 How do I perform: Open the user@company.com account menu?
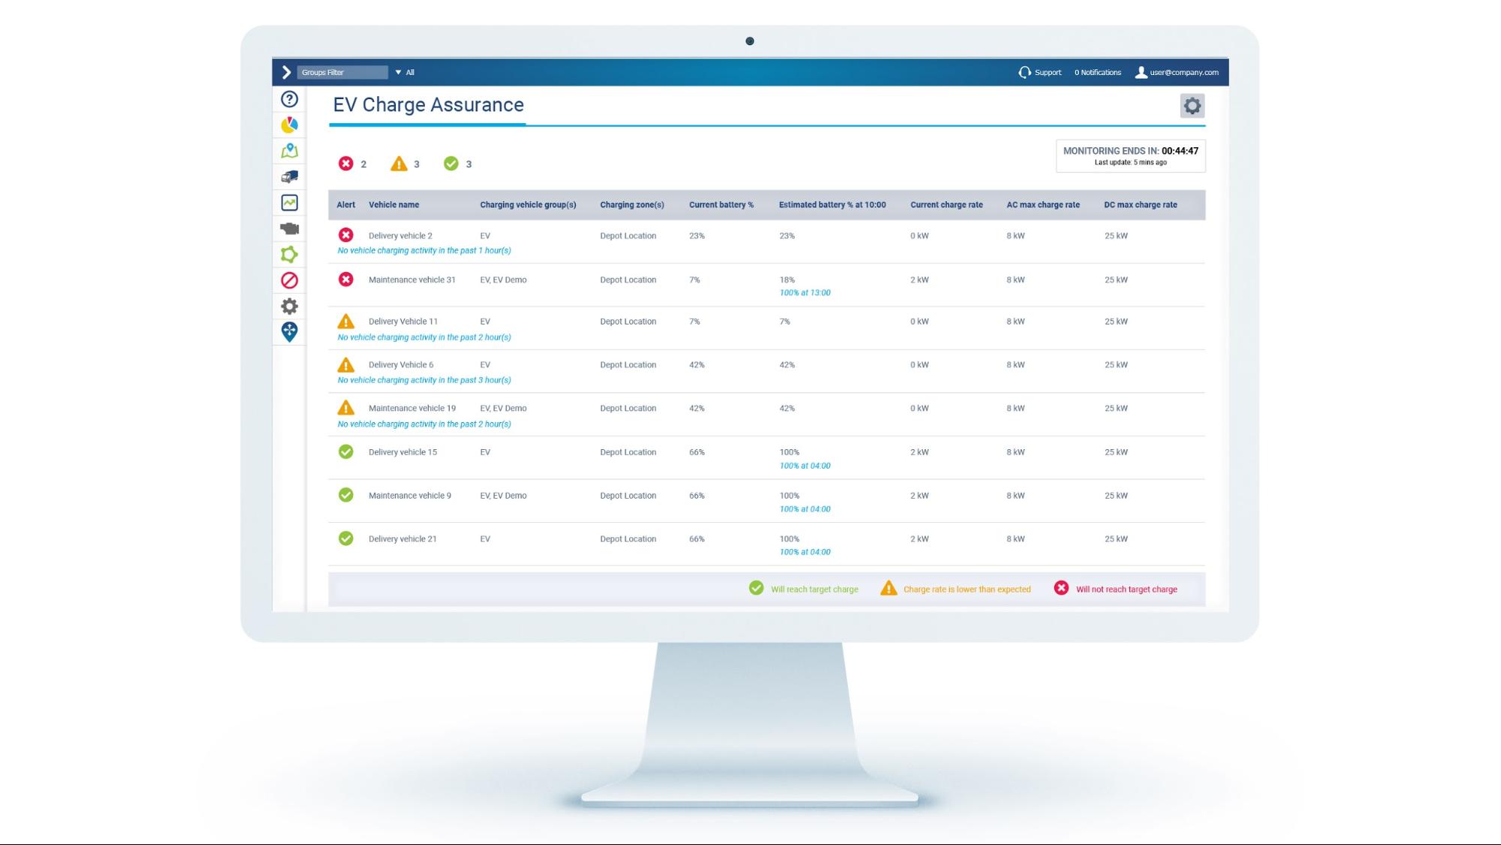click(1181, 72)
